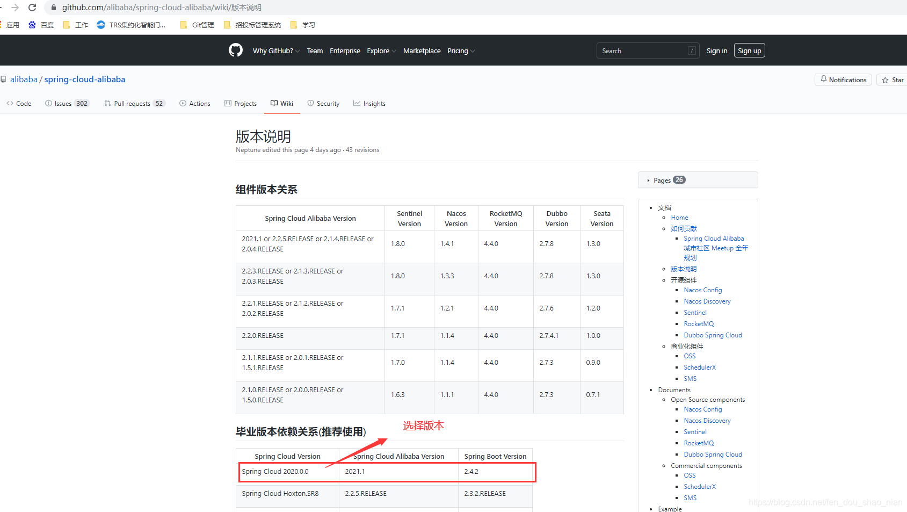Open the alibaba owner link
This screenshot has width=907, height=512.
coord(24,79)
